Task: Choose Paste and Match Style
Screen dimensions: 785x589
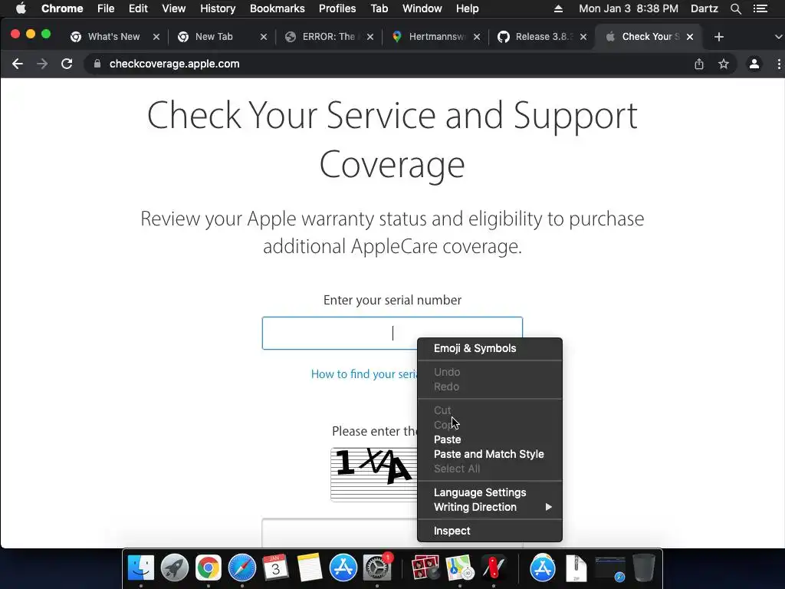Action: point(490,454)
